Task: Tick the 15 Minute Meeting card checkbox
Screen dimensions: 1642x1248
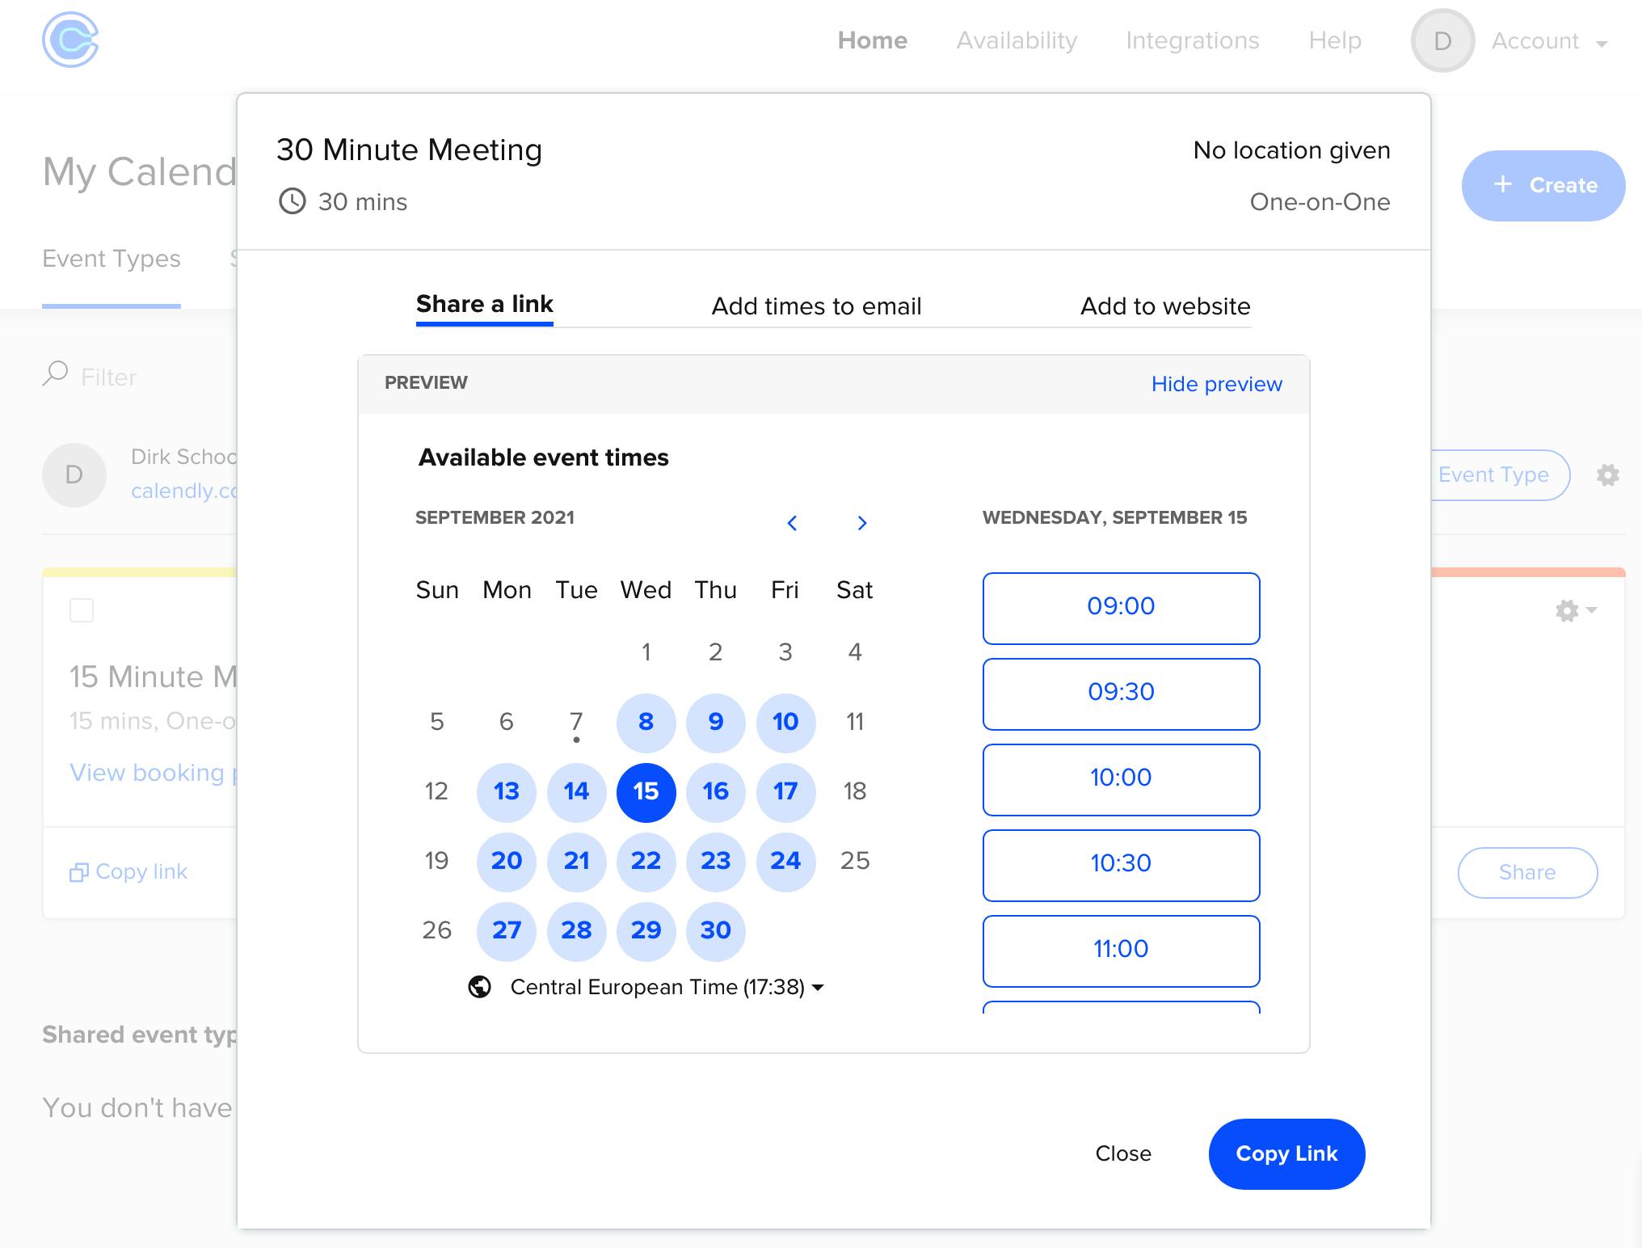Action: click(82, 610)
